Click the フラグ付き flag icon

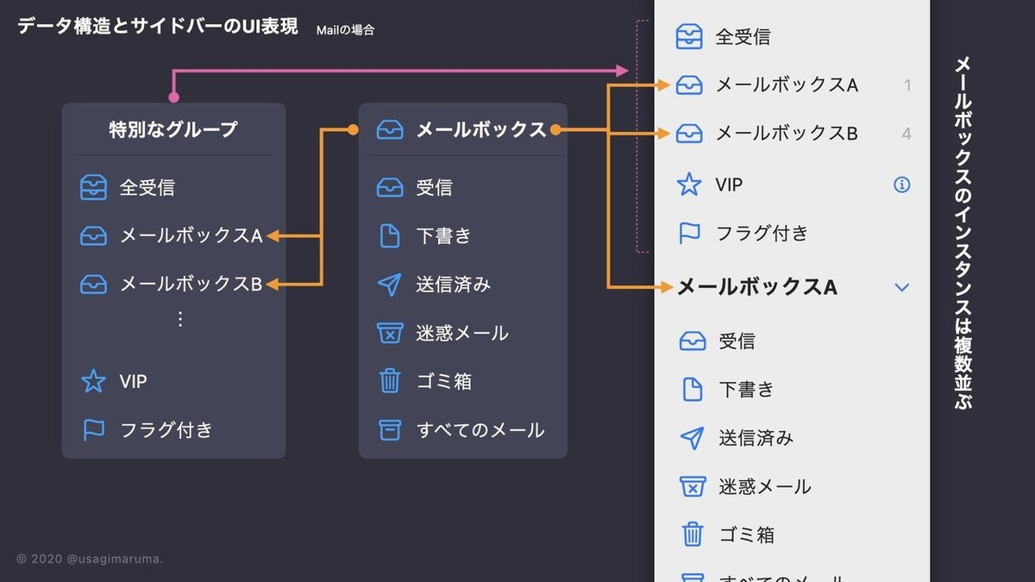point(690,232)
